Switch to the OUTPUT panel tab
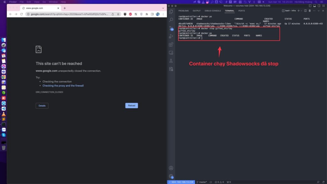Screen dimensions: 327x184 tap(196, 11)
